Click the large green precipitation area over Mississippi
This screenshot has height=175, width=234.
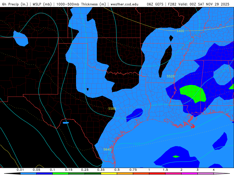pyautogui.click(x=193, y=93)
